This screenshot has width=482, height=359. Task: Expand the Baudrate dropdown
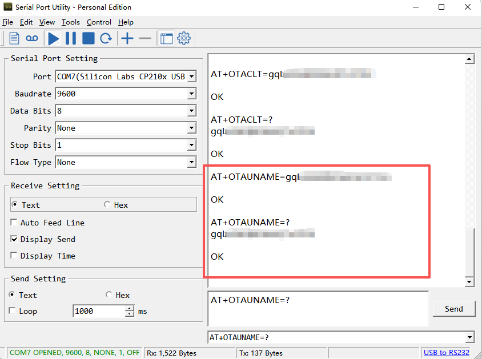pyautogui.click(x=191, y=94)
